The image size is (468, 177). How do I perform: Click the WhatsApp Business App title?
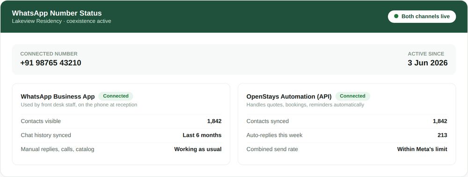(x=58, y=97)
